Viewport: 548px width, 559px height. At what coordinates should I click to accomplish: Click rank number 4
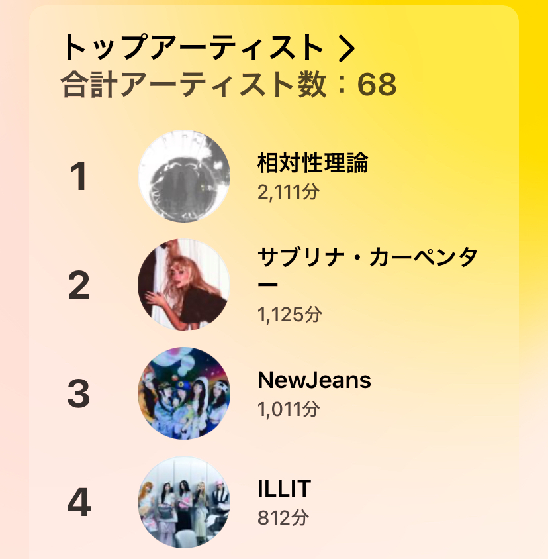point(79,503)
